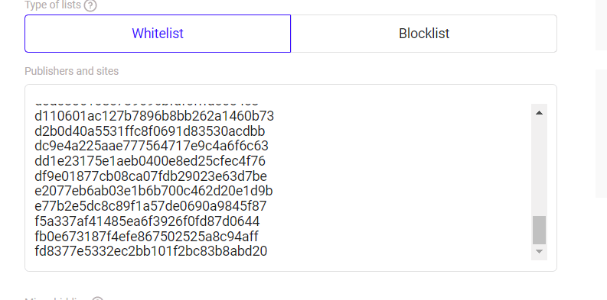This screenshot has width=607, height=300.
Task: Click the Type of lists label text
Action: (x=53, y=5)
